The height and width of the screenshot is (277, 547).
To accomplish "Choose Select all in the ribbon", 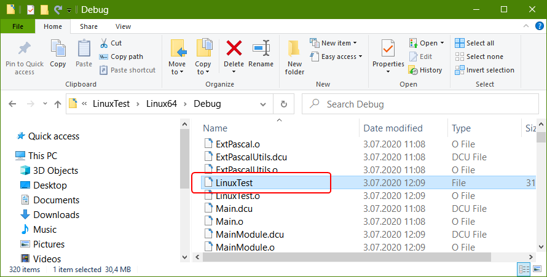I will 474,43.
